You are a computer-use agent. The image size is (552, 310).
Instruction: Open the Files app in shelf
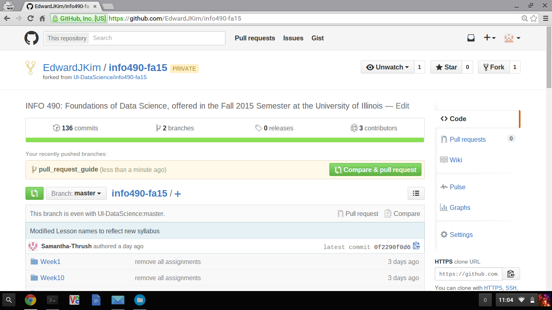[140, 300]
